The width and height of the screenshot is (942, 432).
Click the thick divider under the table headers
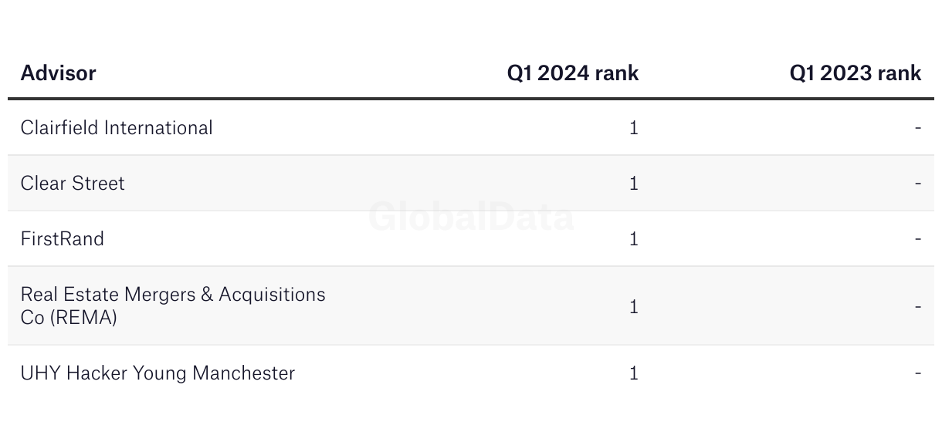point(471,99)
